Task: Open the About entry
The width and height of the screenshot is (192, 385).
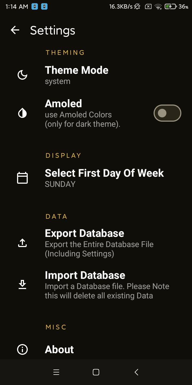Action: 59,349
